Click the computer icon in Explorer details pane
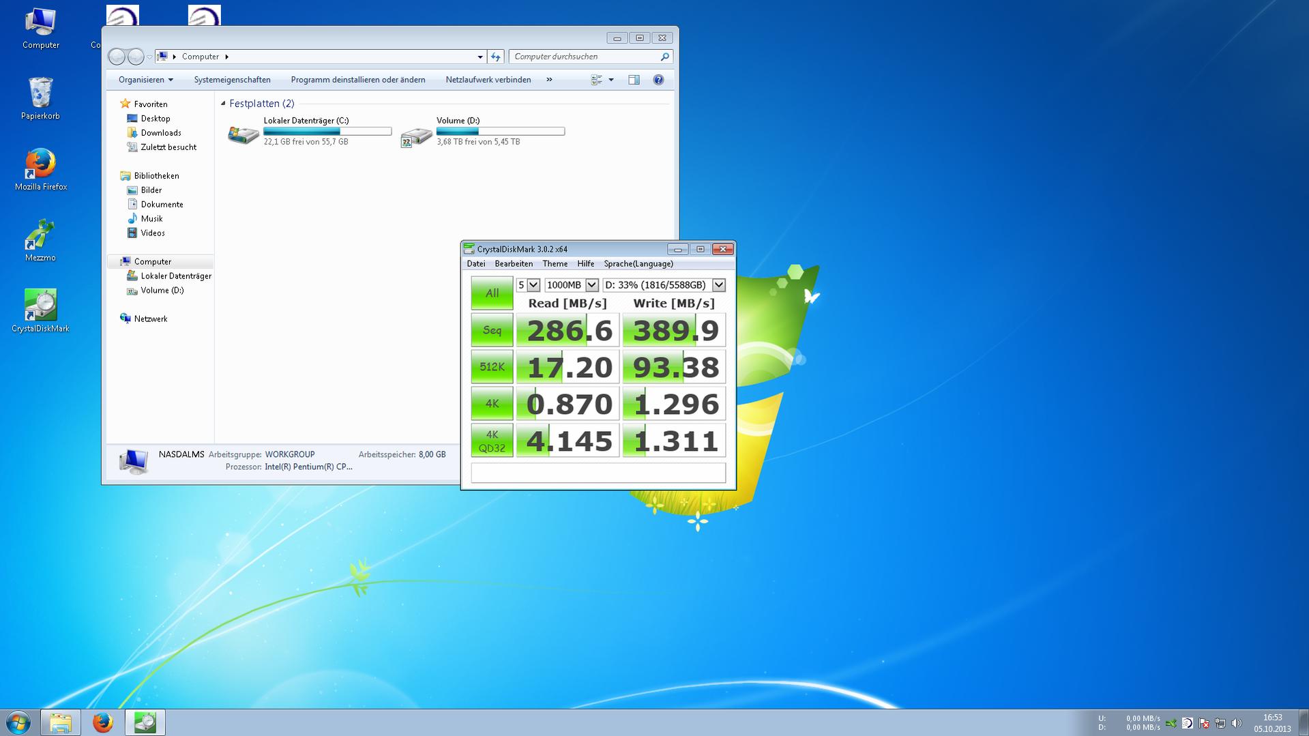This screenshot has height=736, width=1309. [133, 461]
